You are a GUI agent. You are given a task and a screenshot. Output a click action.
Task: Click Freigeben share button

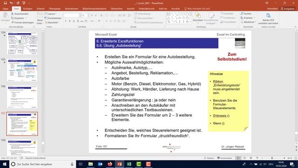pyautogui.click(x=287, y=9)
